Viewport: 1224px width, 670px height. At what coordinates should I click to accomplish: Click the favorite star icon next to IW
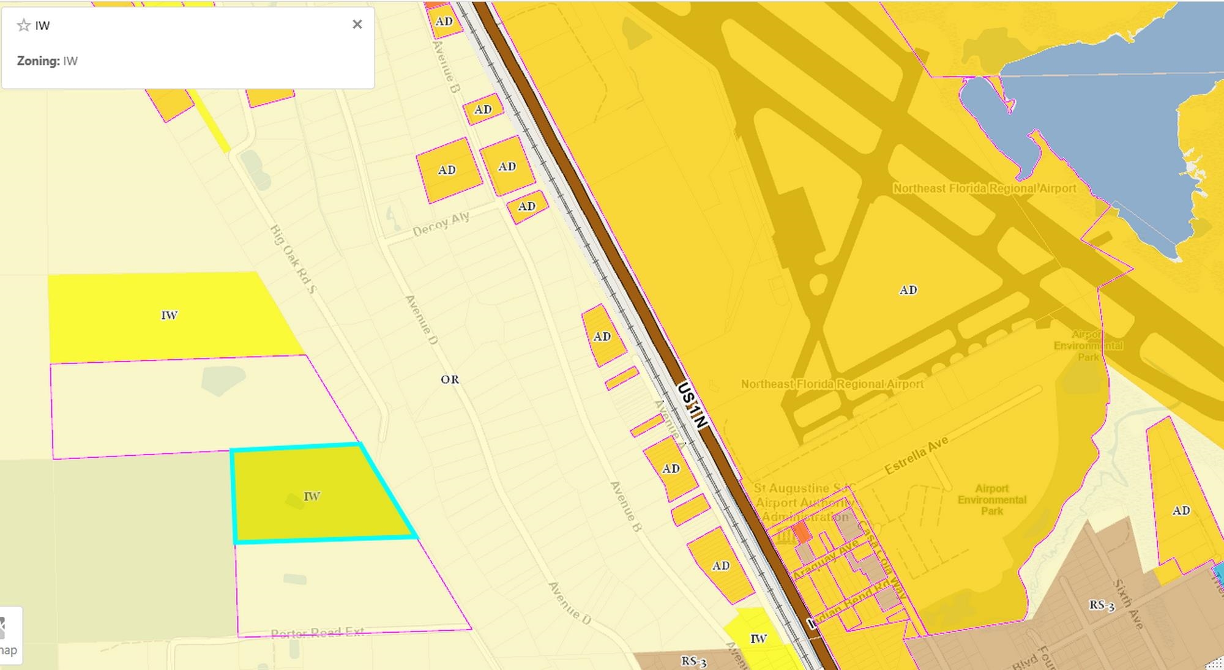click(x=24, y=25)
